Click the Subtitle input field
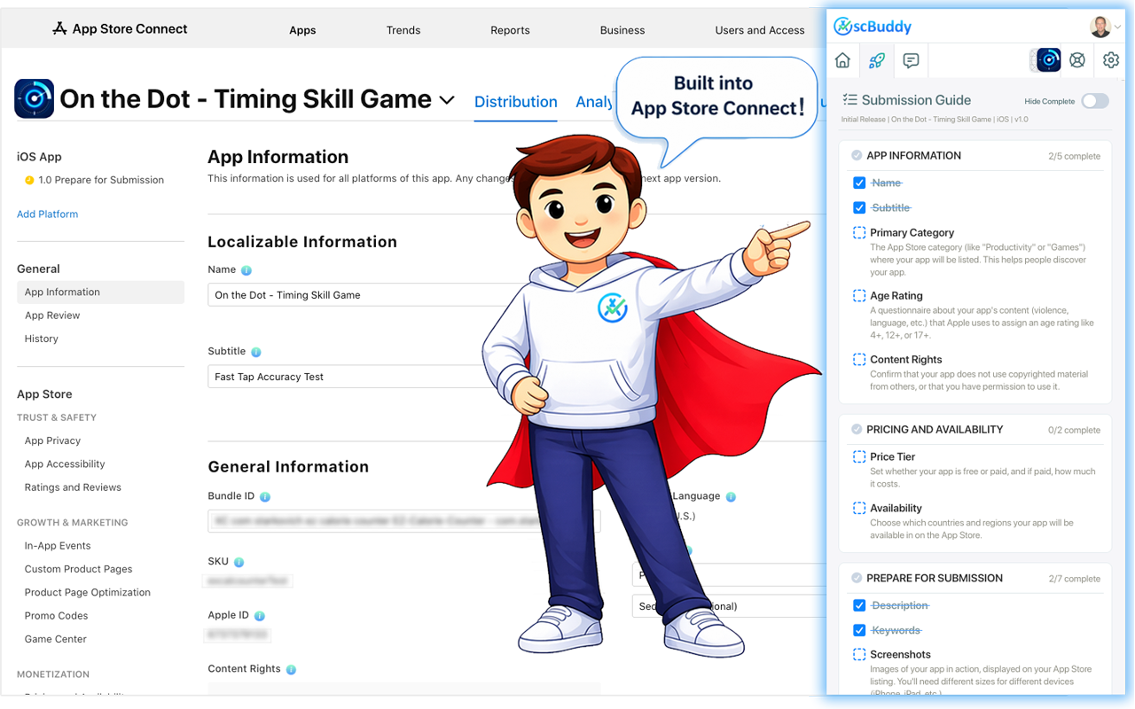Image resolution: width=1135 pixels, height=709 pixels. coord(355,377)
